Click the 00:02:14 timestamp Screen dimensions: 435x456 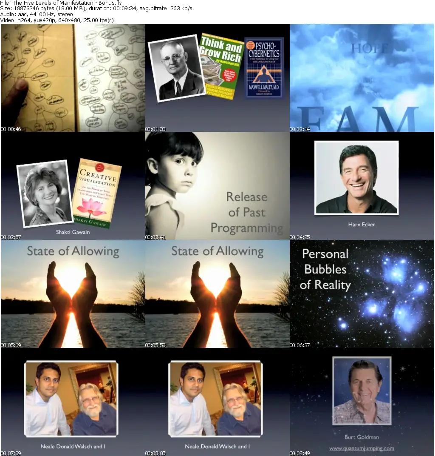point(299,129)
